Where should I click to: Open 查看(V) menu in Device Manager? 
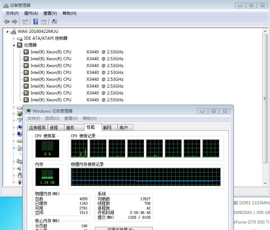[x=50, y=13]
